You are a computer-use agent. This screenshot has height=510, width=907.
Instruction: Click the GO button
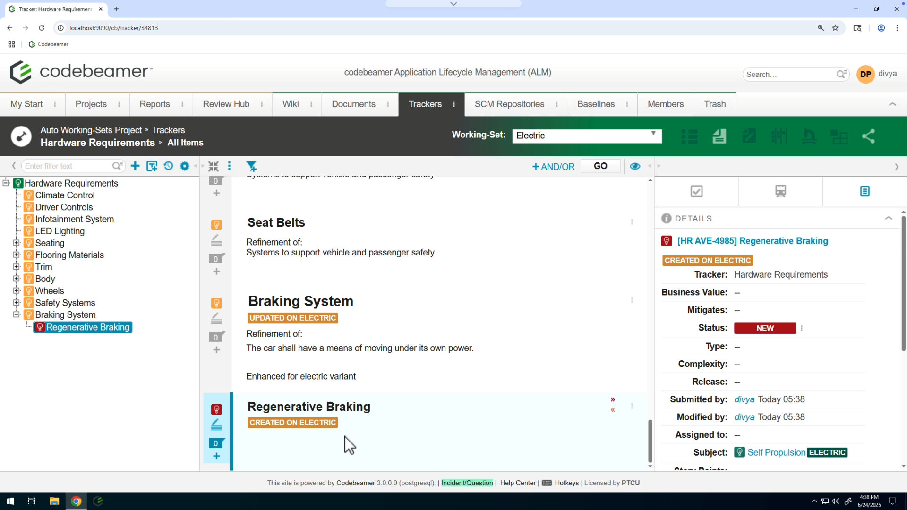point(600,166)
